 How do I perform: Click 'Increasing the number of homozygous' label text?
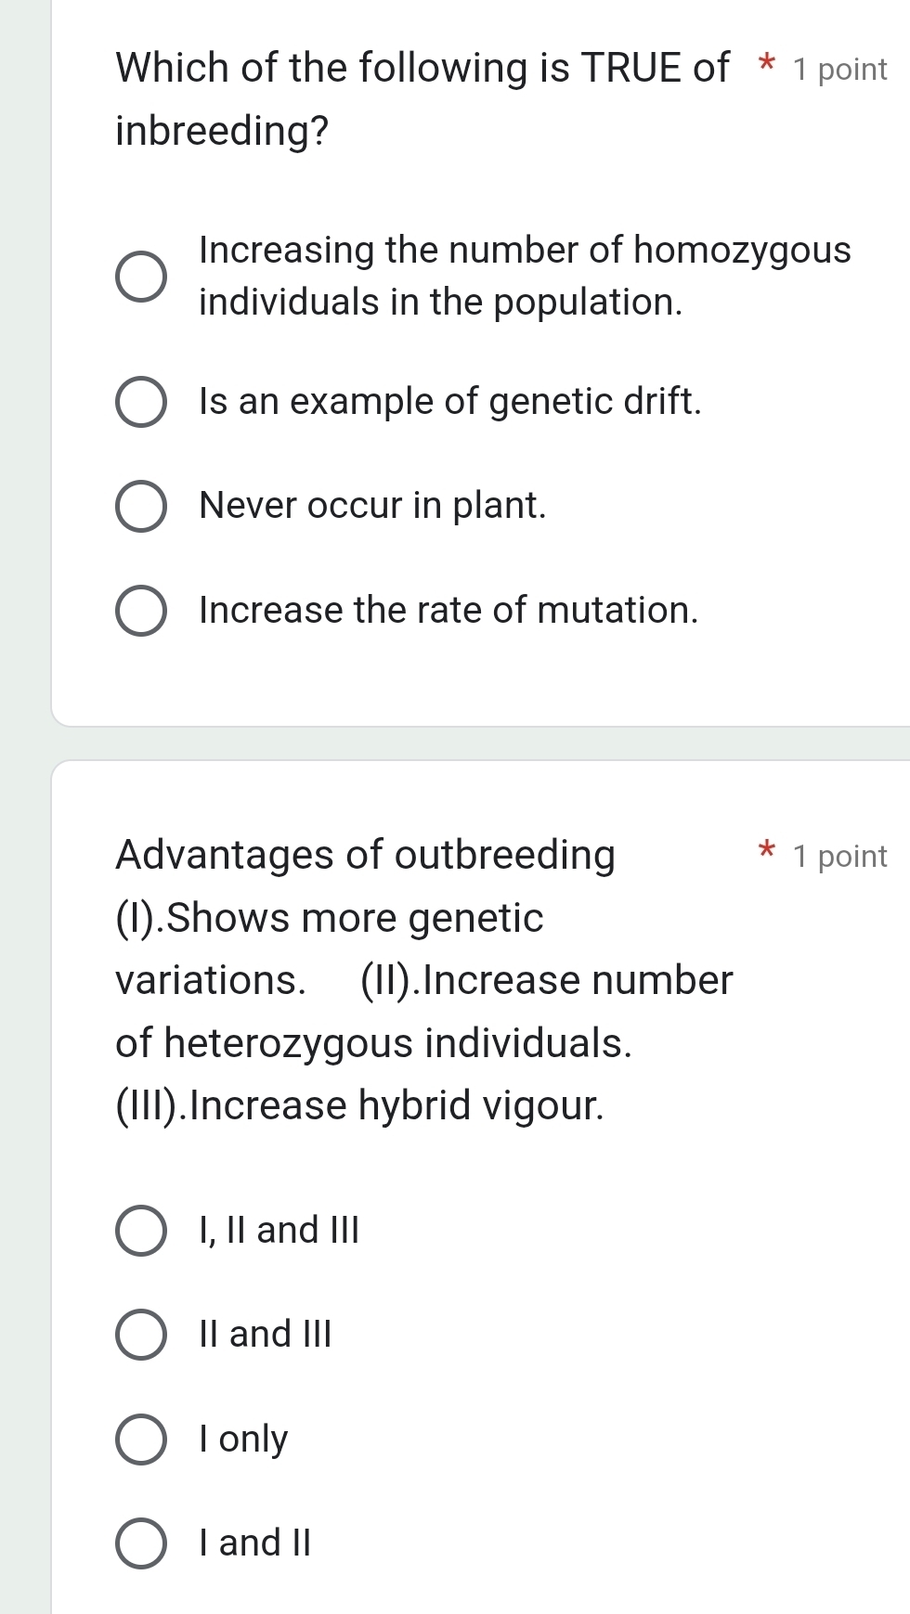(x=525, y=251)
